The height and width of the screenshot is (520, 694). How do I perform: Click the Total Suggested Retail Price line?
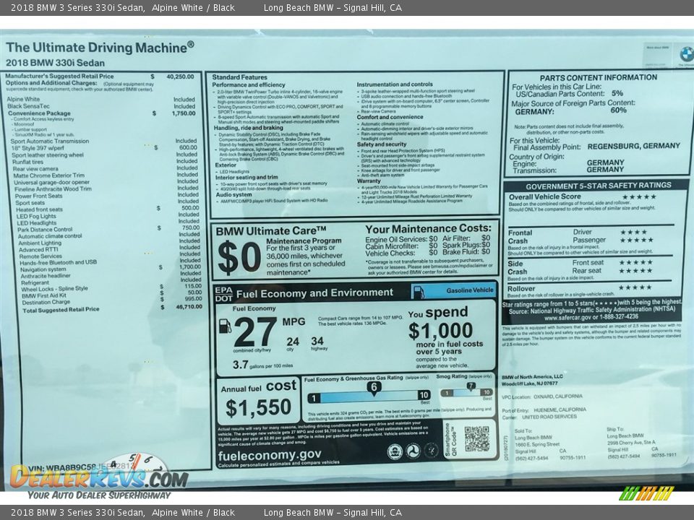[x=61, y=309]
